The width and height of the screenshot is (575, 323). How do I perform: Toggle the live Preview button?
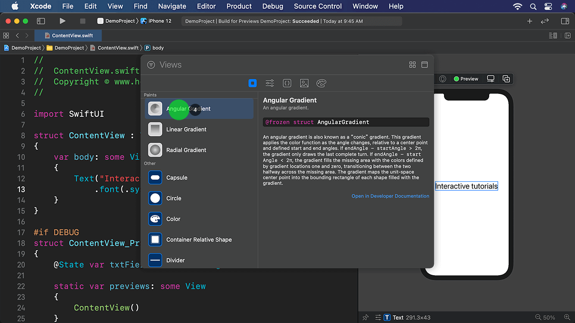coord(466,79)
